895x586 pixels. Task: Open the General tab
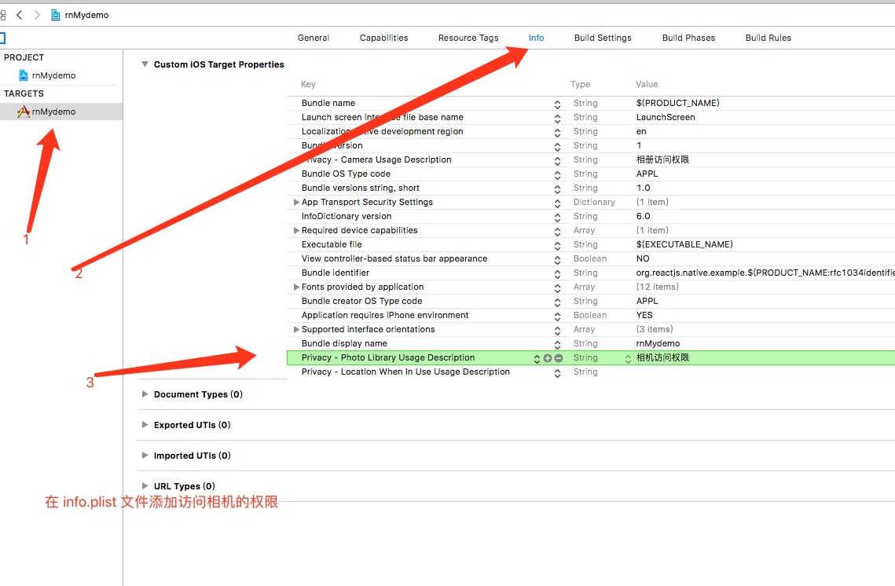(x=314, y=38)
